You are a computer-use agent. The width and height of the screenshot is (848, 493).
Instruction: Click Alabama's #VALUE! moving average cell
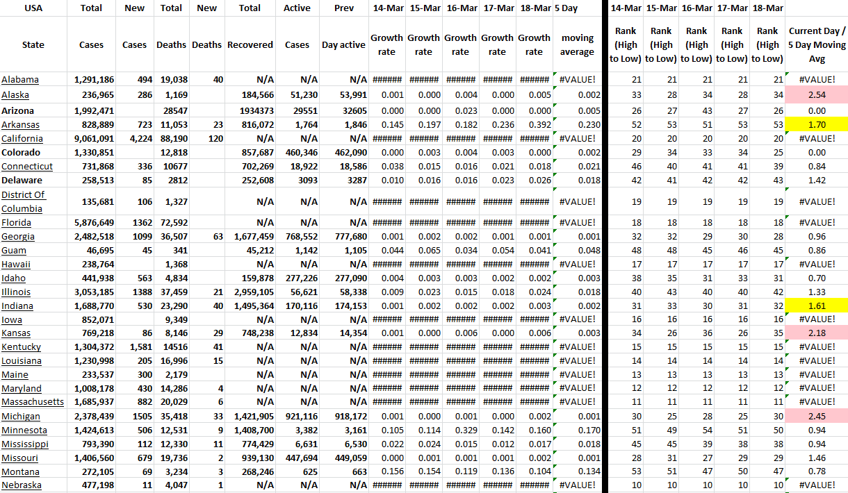[x=577, y=80]
